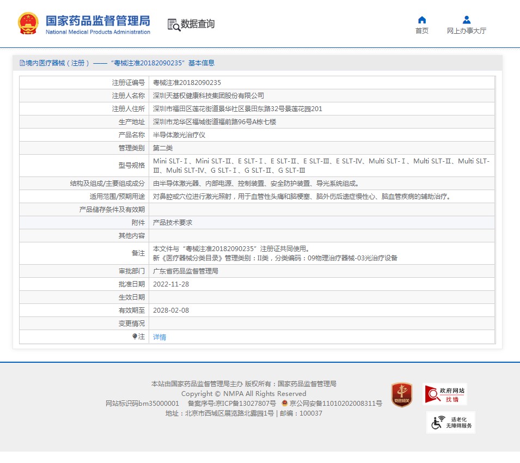520x463 pixels.
Task: Click 国家药品监督管理局 site title
Action: (x=98, y=21)
